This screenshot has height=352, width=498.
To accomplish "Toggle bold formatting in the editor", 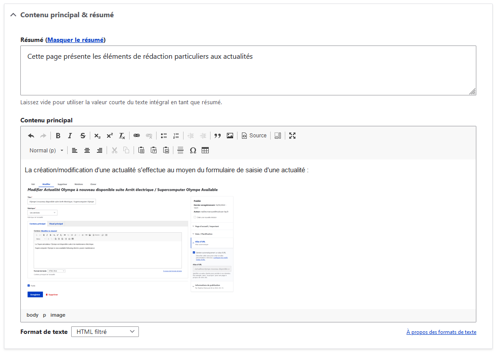I will (x=58, y=136).
